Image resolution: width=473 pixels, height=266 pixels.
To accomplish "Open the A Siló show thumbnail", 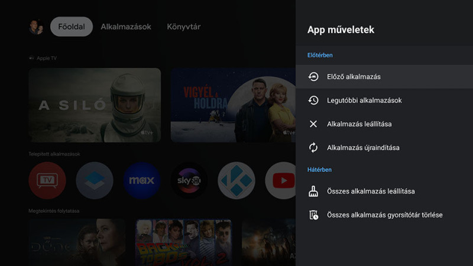I will (x=95, y=105).
